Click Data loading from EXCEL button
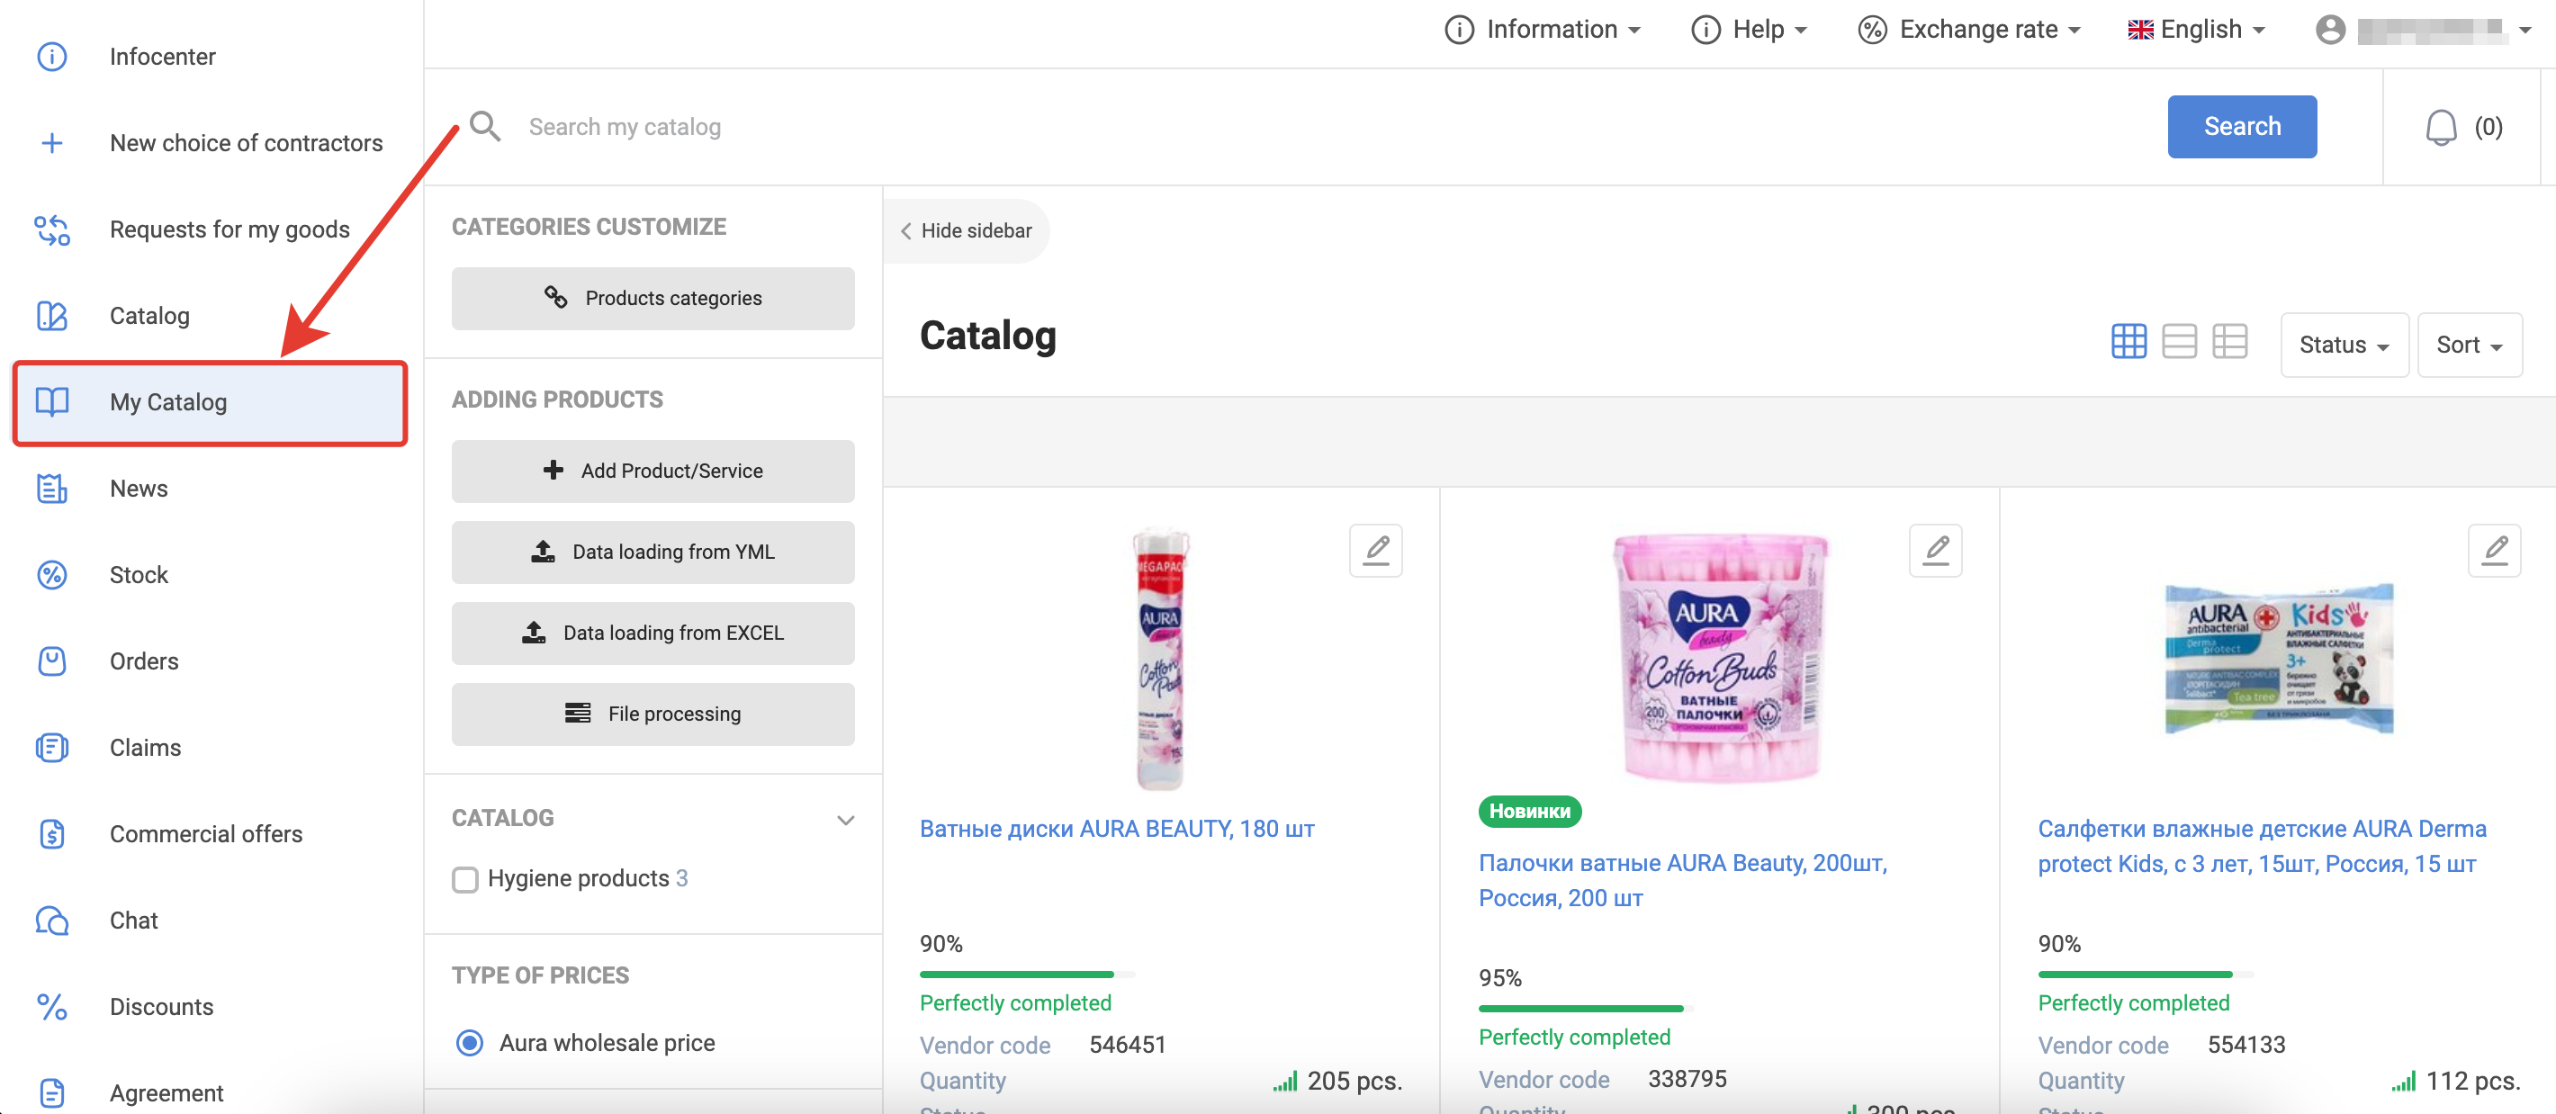The height and width of the screenshot is (1114, 2556). click(x=652, y=632)
